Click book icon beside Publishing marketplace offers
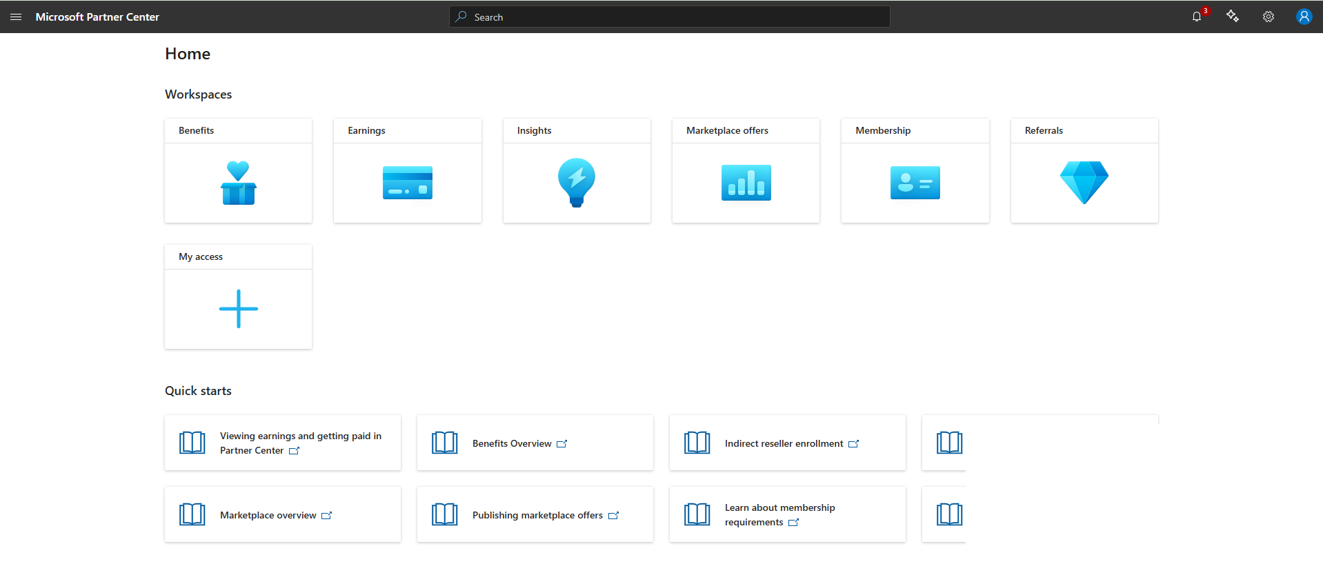Viewport: 1323px width, 575px height. pyautogui.click(x=445, y=514)
